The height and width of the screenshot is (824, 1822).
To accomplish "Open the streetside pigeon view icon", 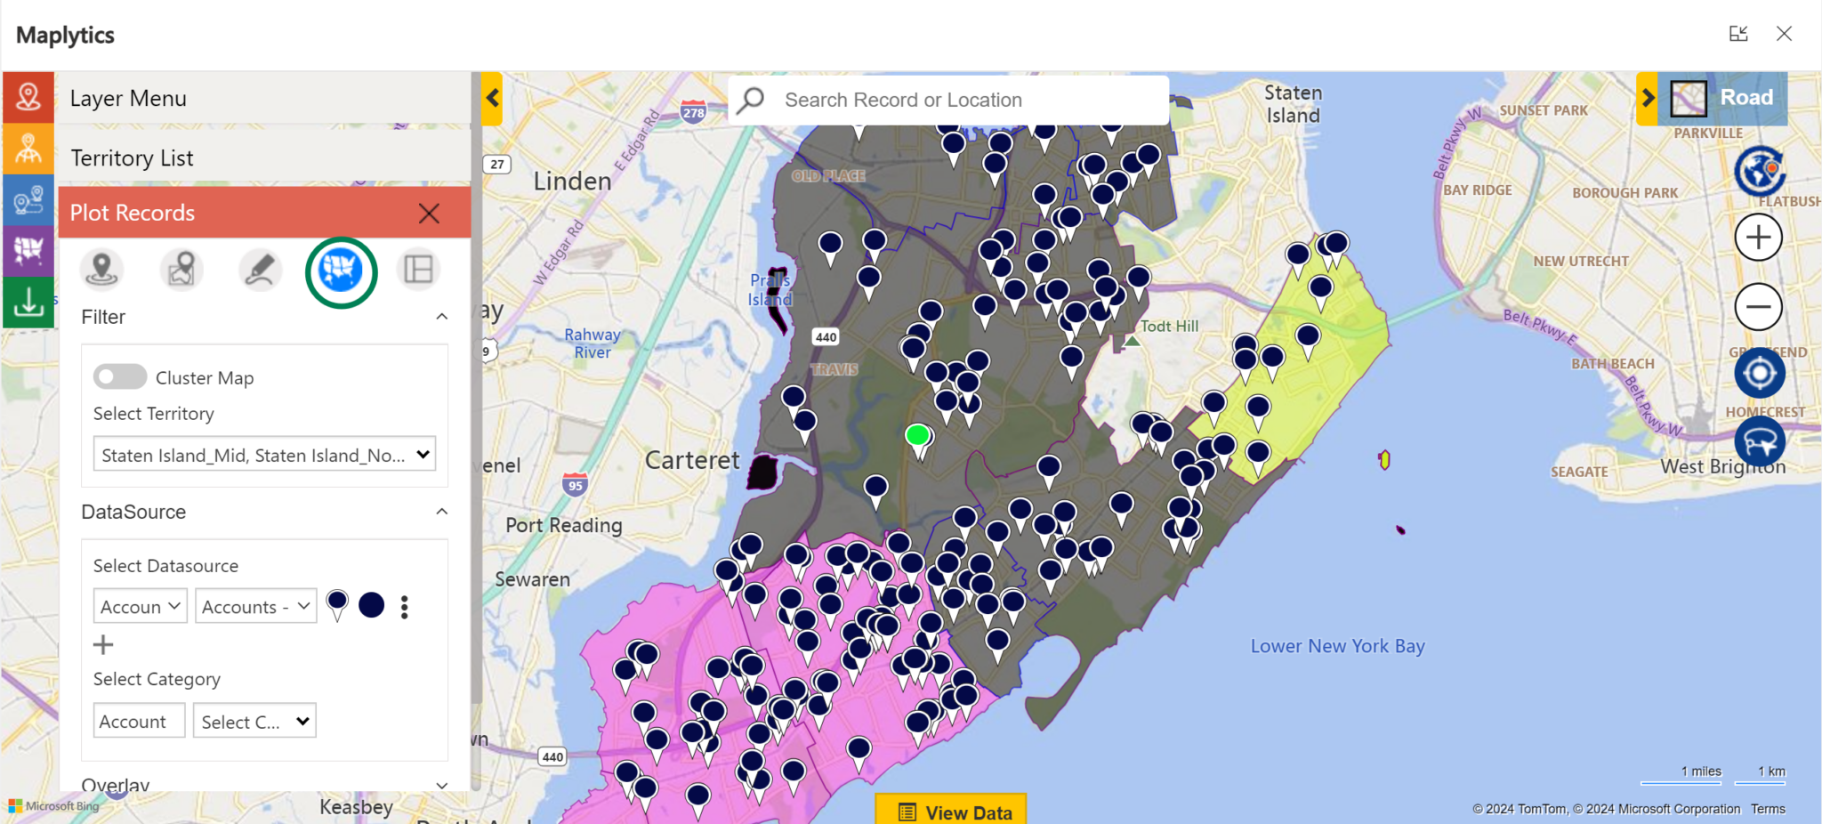I will [1760, 441].
